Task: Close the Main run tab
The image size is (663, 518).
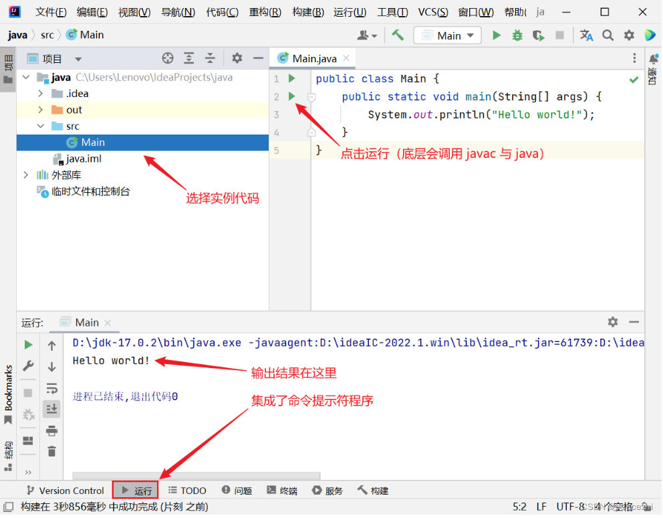Action: coord(108,323)
